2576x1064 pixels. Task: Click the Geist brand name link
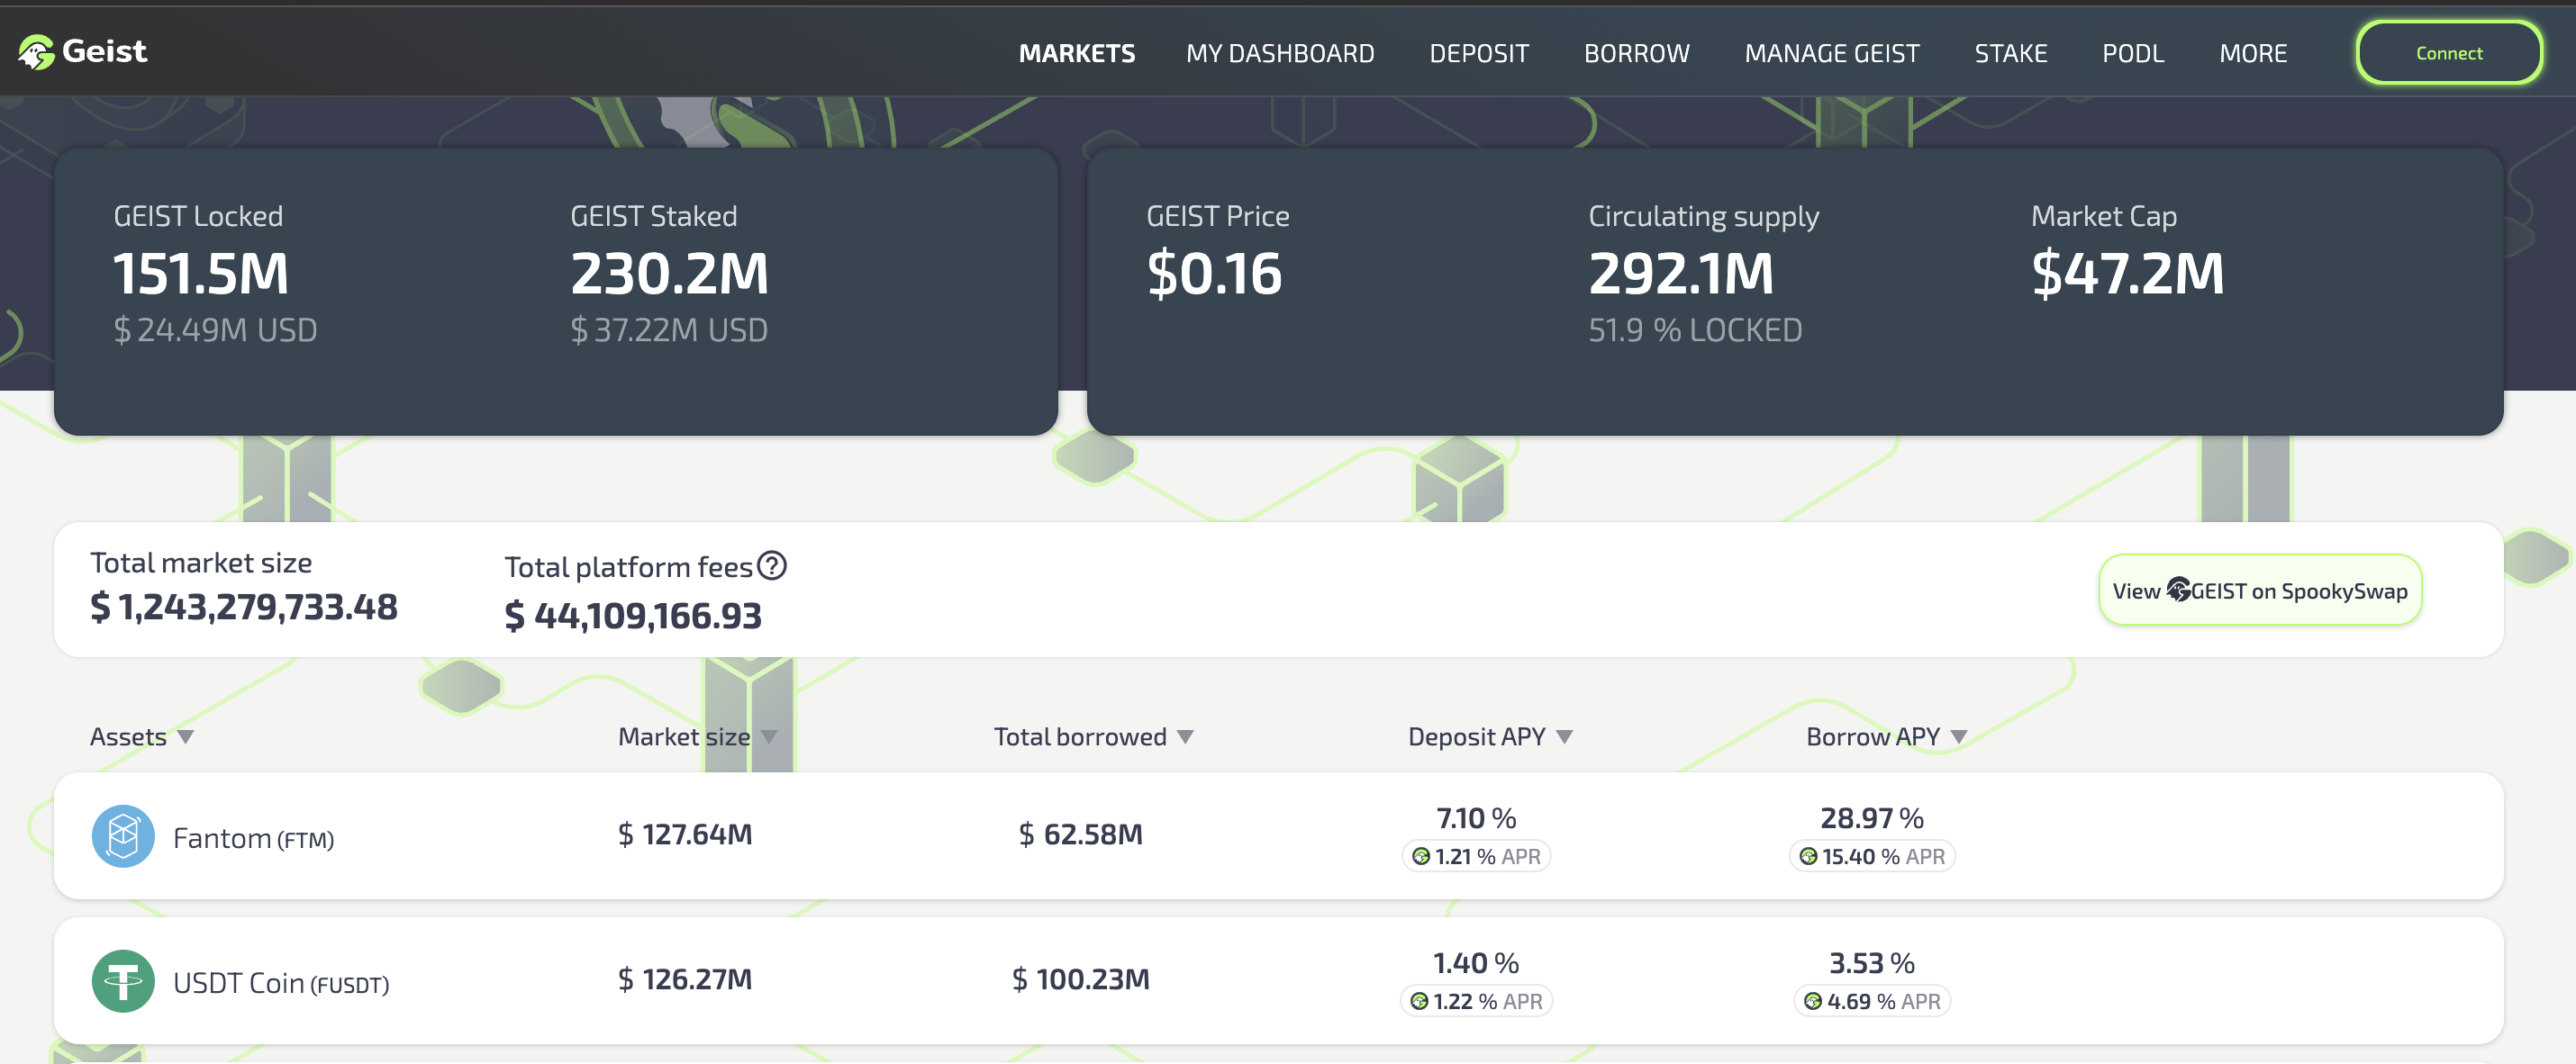[104, 51]
